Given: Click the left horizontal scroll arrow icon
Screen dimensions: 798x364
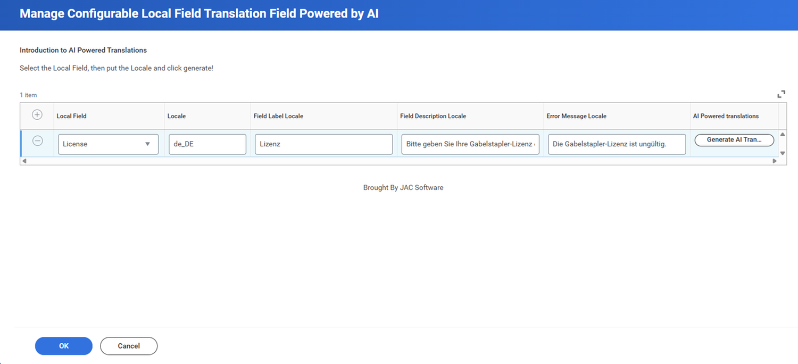Looking at the screenshot, I should click(x=23, y=161).
